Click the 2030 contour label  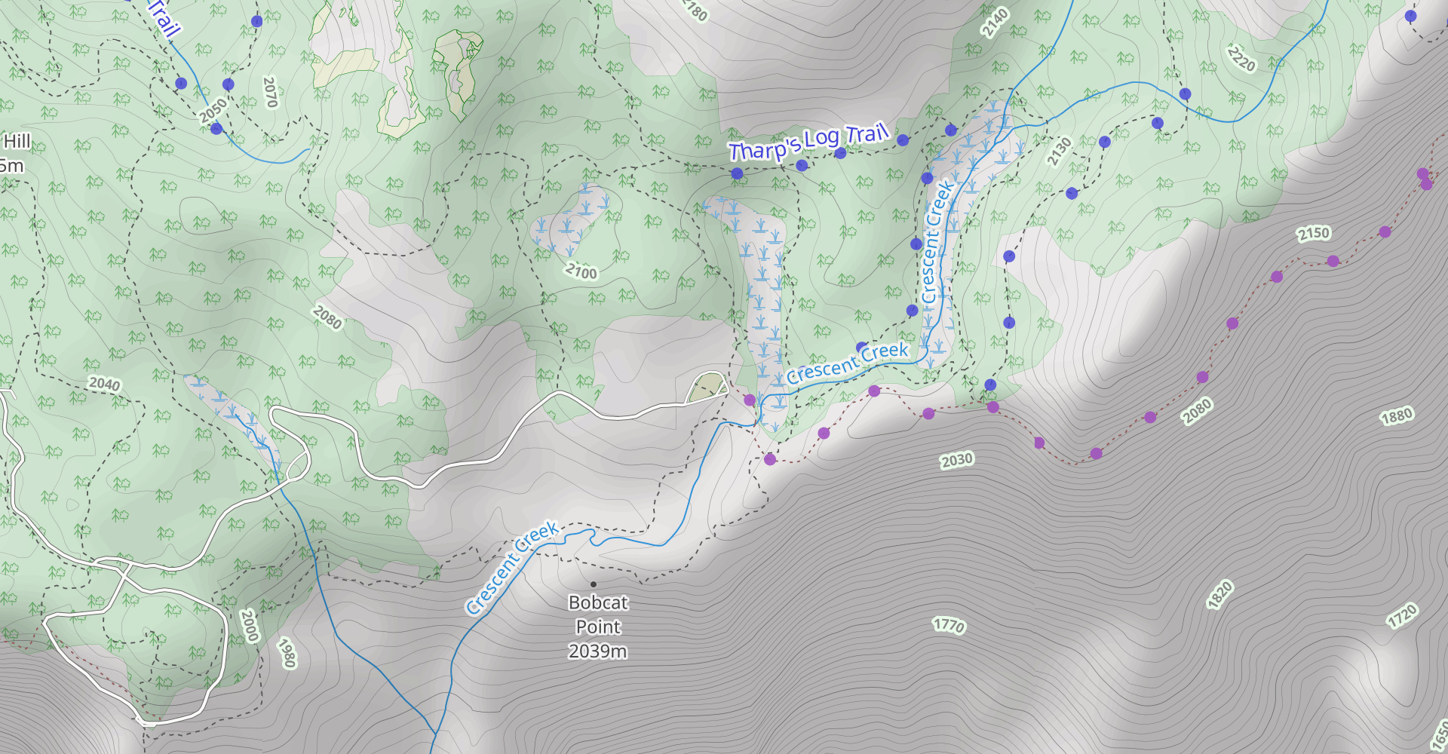957,460
